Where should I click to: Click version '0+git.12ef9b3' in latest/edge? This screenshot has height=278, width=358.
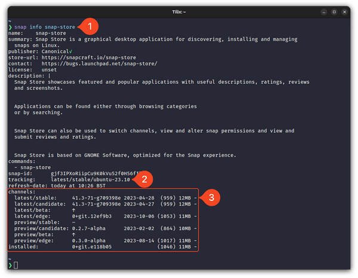[x=92, y=216]
